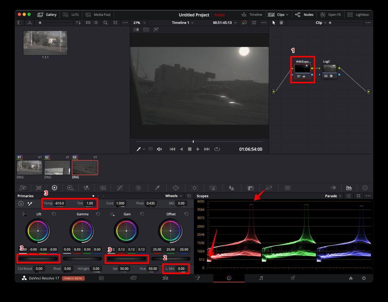Click the auto balance A button
388x302 pixels.
tap(21, 204)
